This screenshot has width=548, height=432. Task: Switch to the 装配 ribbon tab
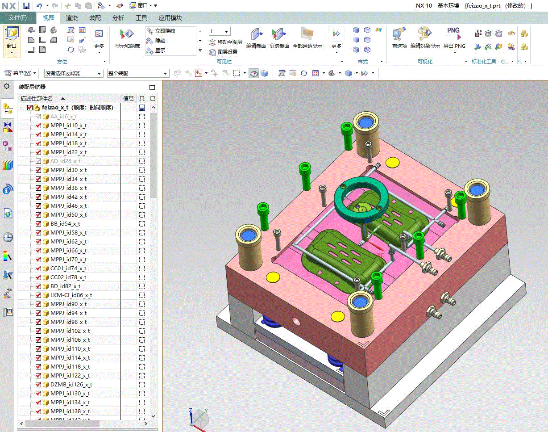click(95, 18)
